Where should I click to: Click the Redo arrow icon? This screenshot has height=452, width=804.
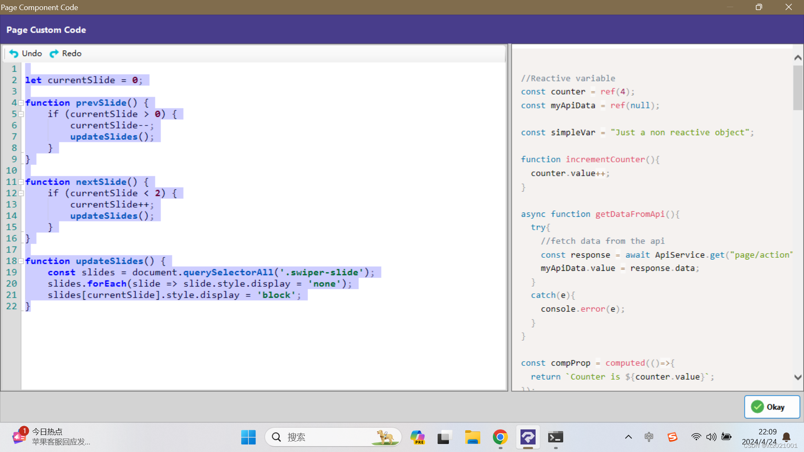pyautogui.click(x=54, y=54)
